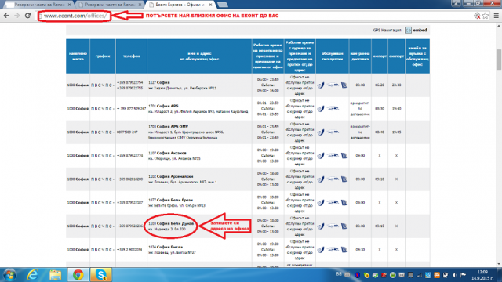Click the cargo truck icon in София Бели брези row
The height and width of the screenshot is (282, 502).
pyautogui.click(x=333, y=202)
